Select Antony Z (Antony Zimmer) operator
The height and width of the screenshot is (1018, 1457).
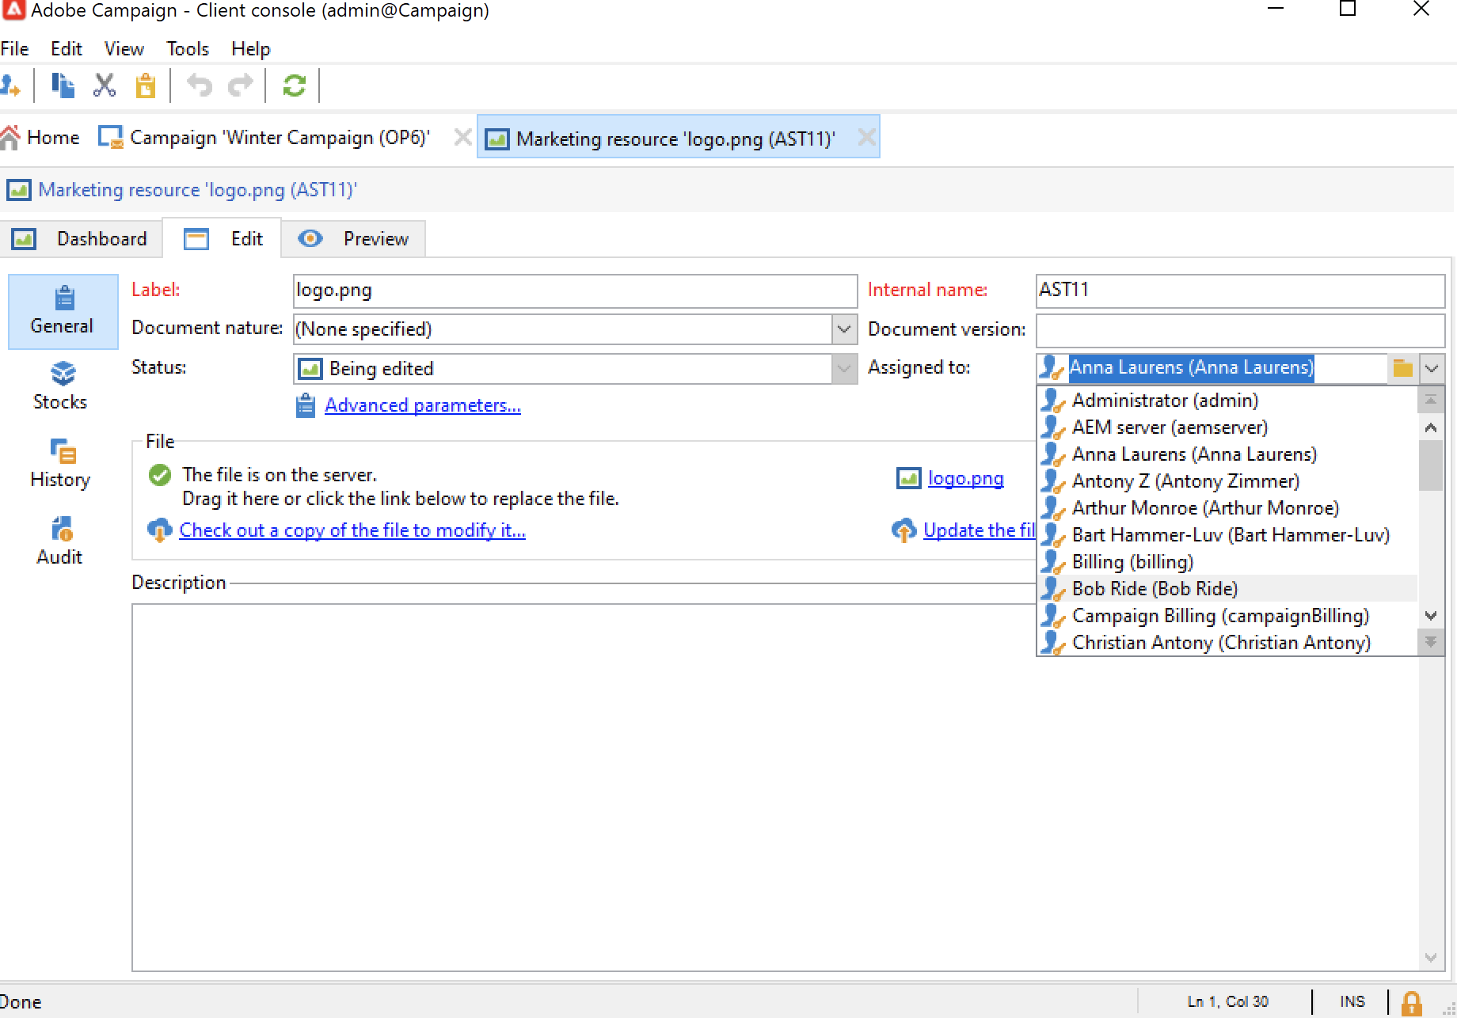click(1227, 481)
